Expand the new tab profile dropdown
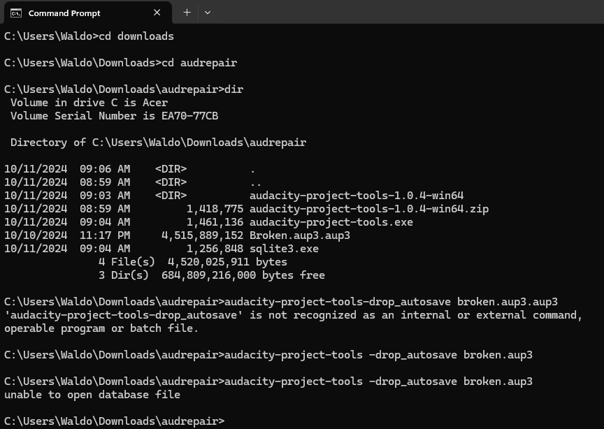 coord(208,13)
